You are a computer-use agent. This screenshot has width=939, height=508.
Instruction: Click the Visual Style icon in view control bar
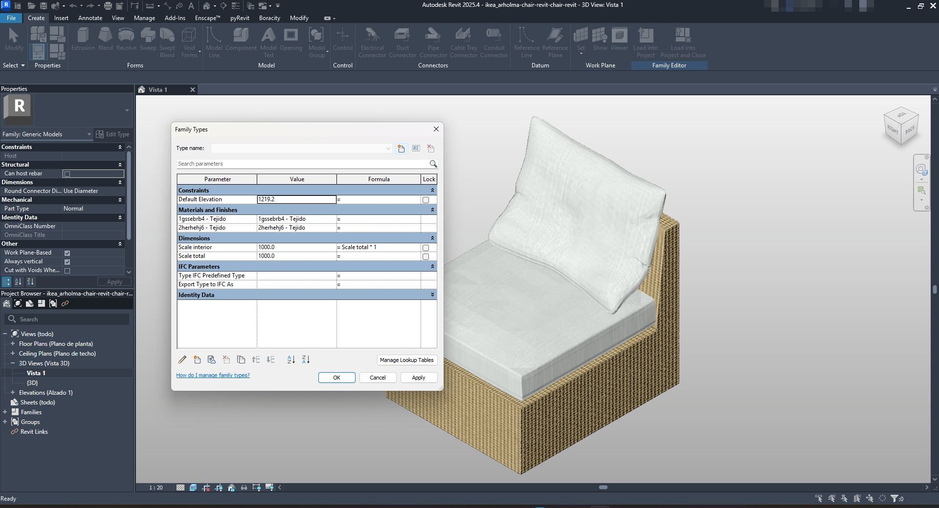coord(193,487)
